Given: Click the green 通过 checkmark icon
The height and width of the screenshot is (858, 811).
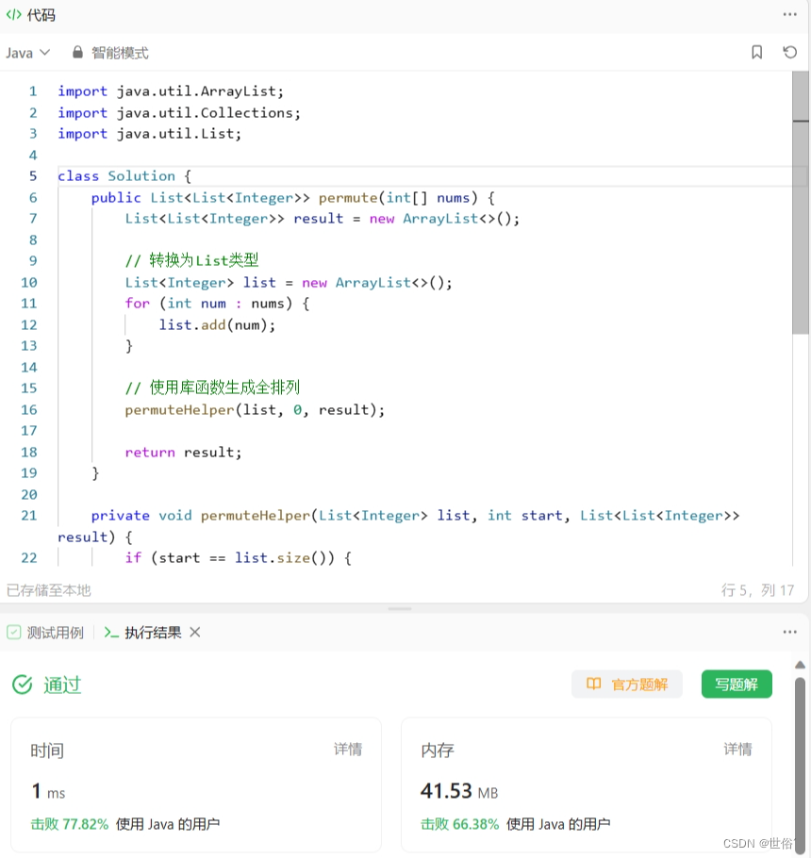Looking at the screenshot, I should 22,685.
